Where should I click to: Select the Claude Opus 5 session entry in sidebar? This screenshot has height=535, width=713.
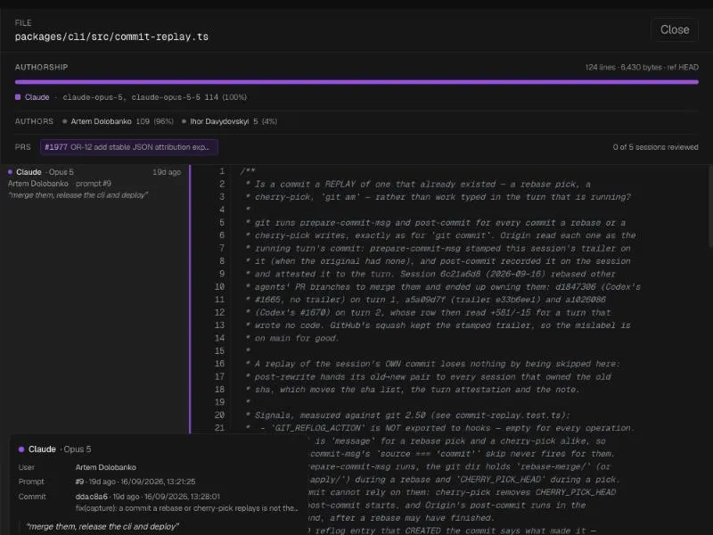(x=94, y=184)
